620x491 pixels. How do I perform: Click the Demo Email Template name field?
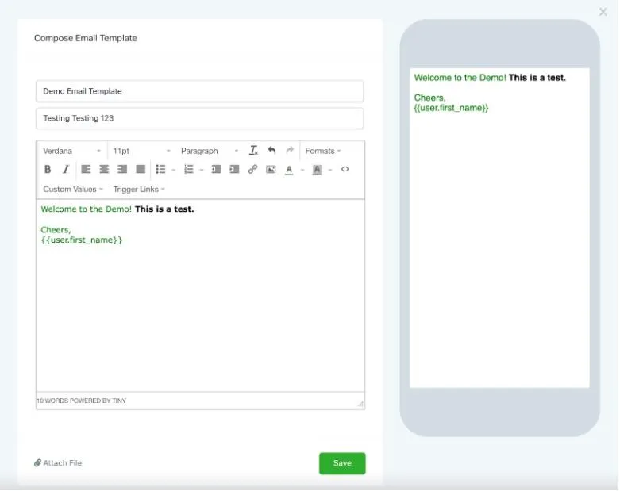pyautogui.click(x=200, y=91)
